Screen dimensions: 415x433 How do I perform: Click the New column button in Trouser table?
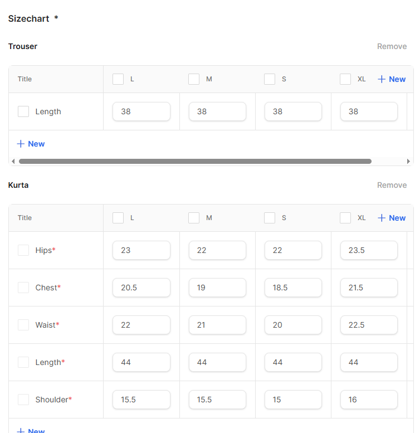[x=392, y=79]
